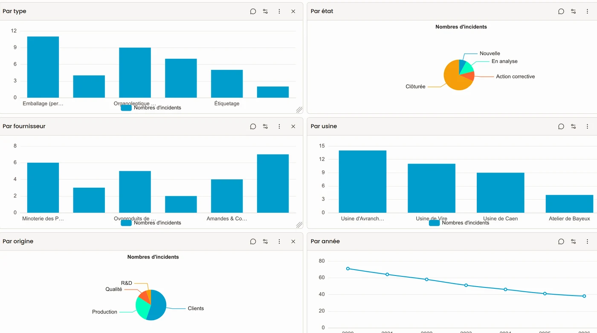Click the Atelier de Bayeux bar
Image resolution: width=597 pixels, height=333 pixels.
point(569,204)
